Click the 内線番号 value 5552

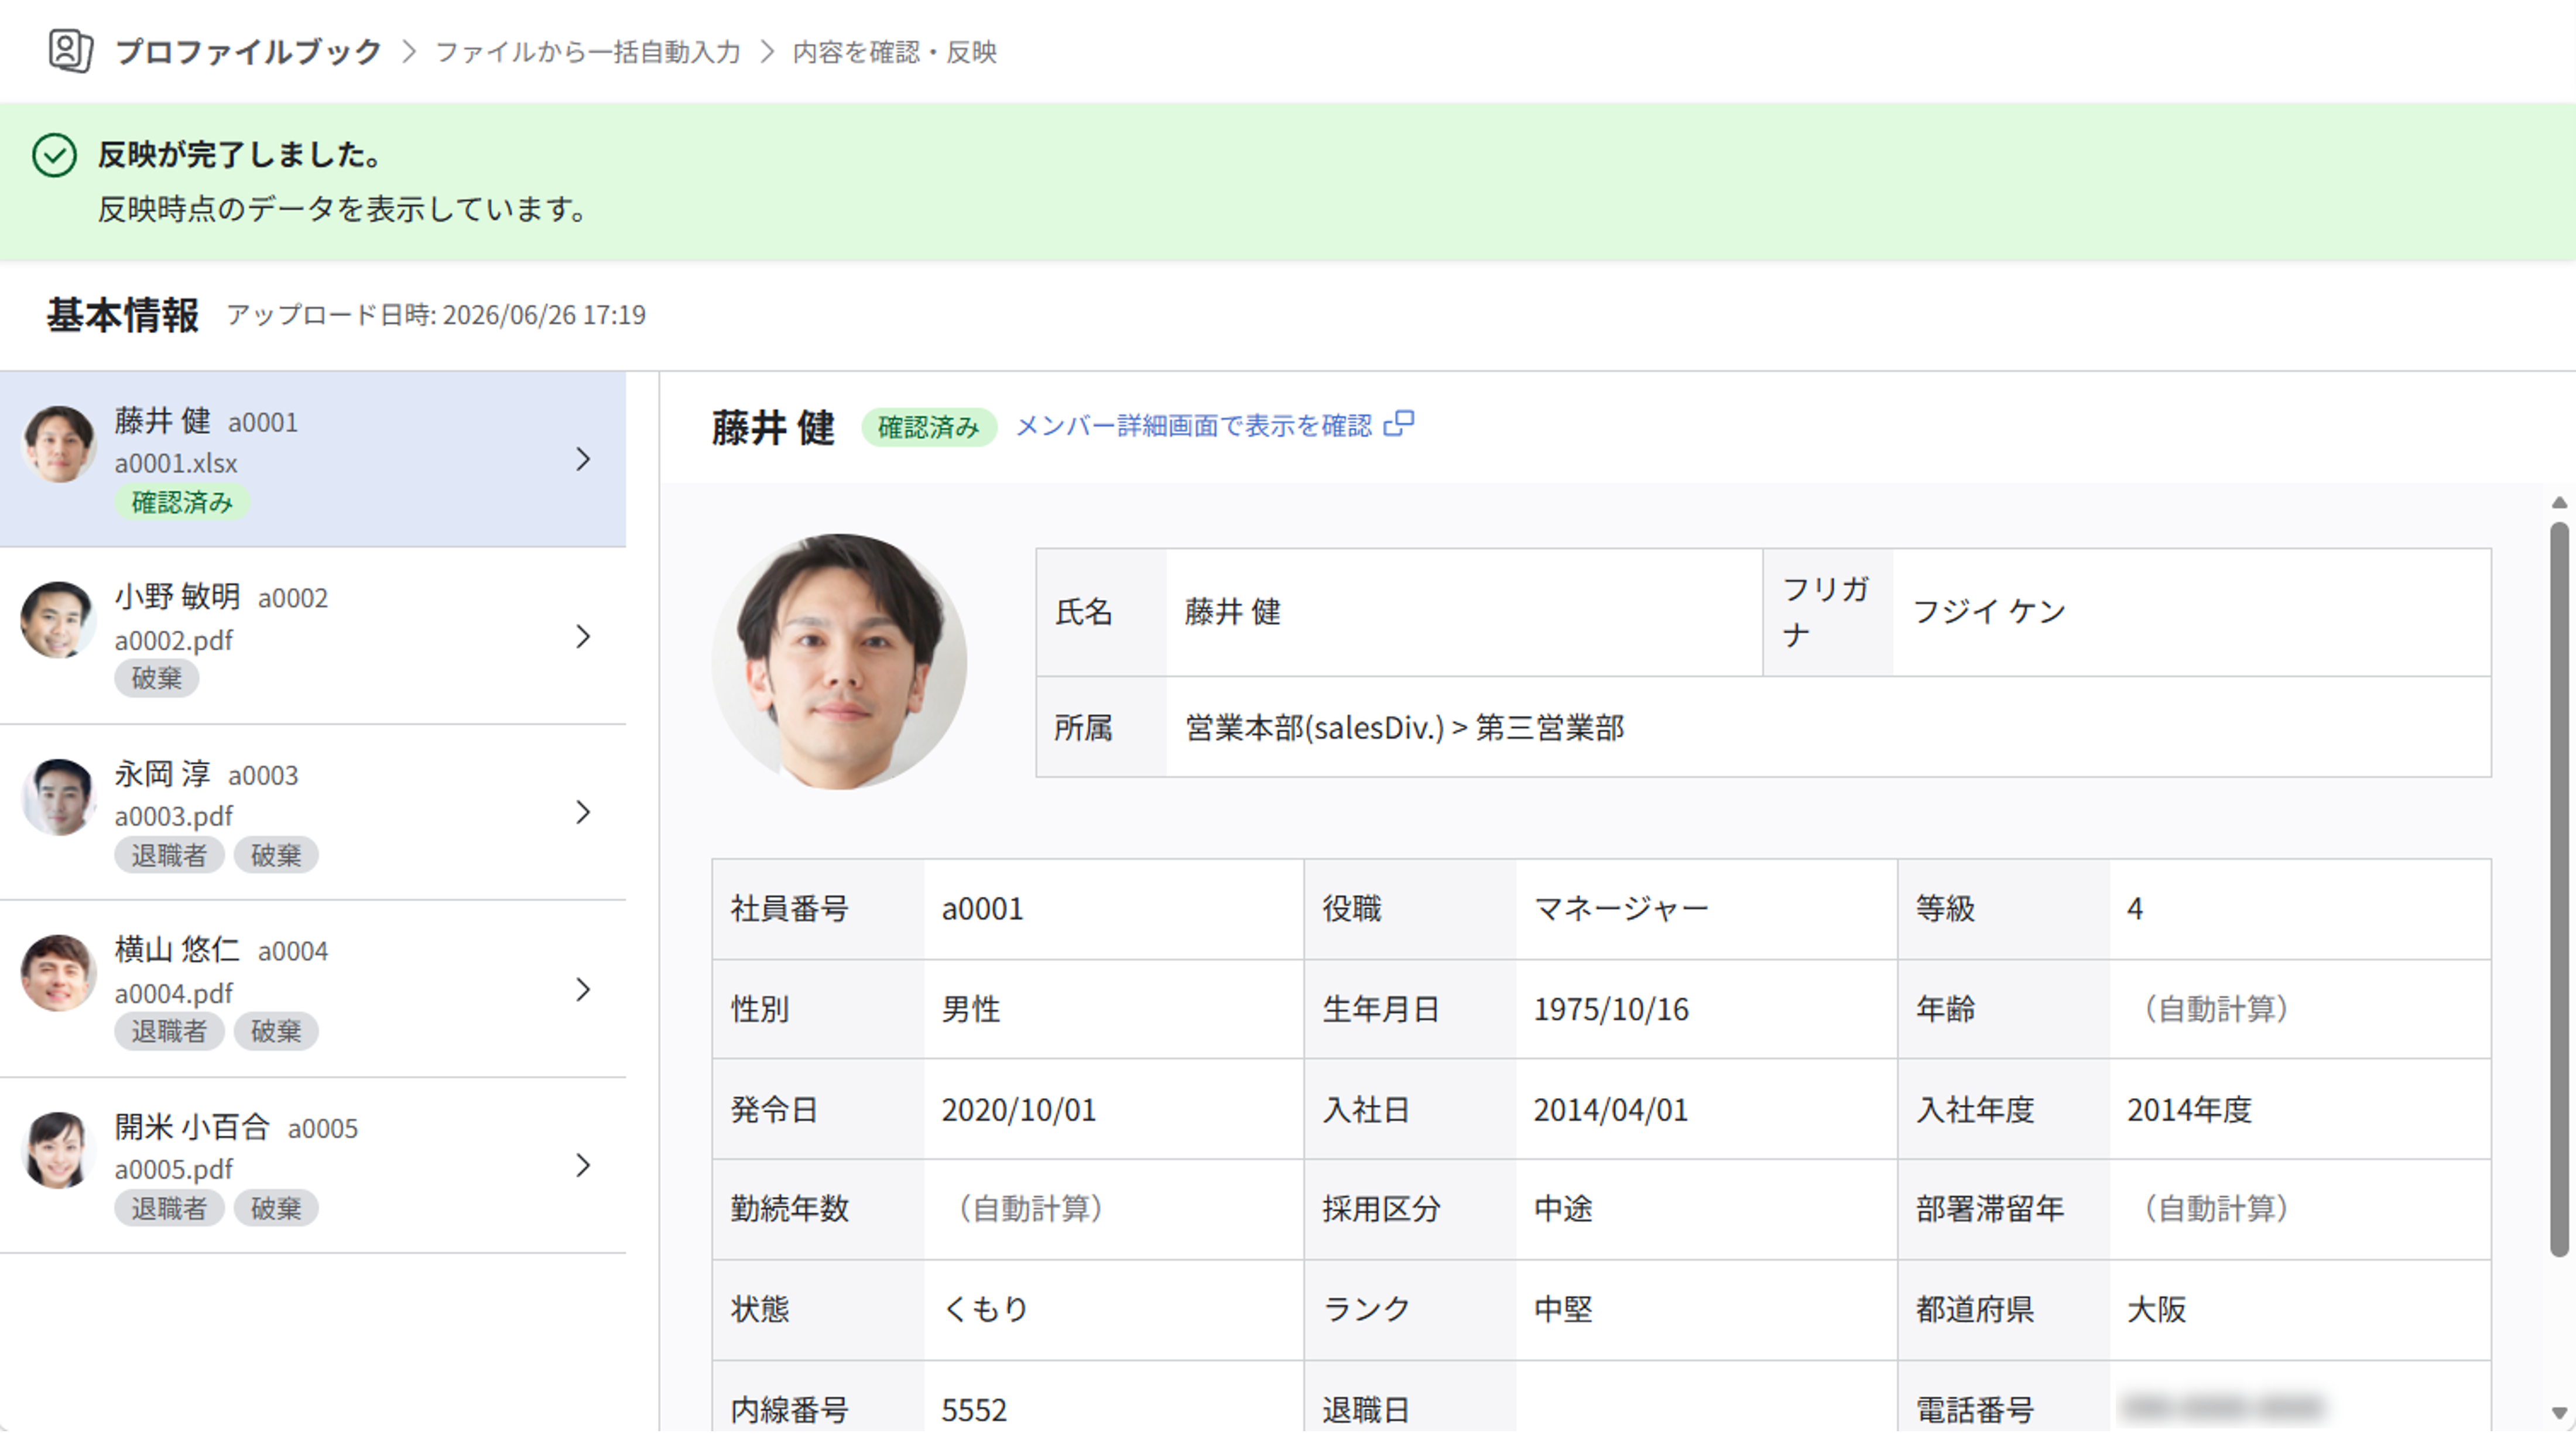[974, 1410]
